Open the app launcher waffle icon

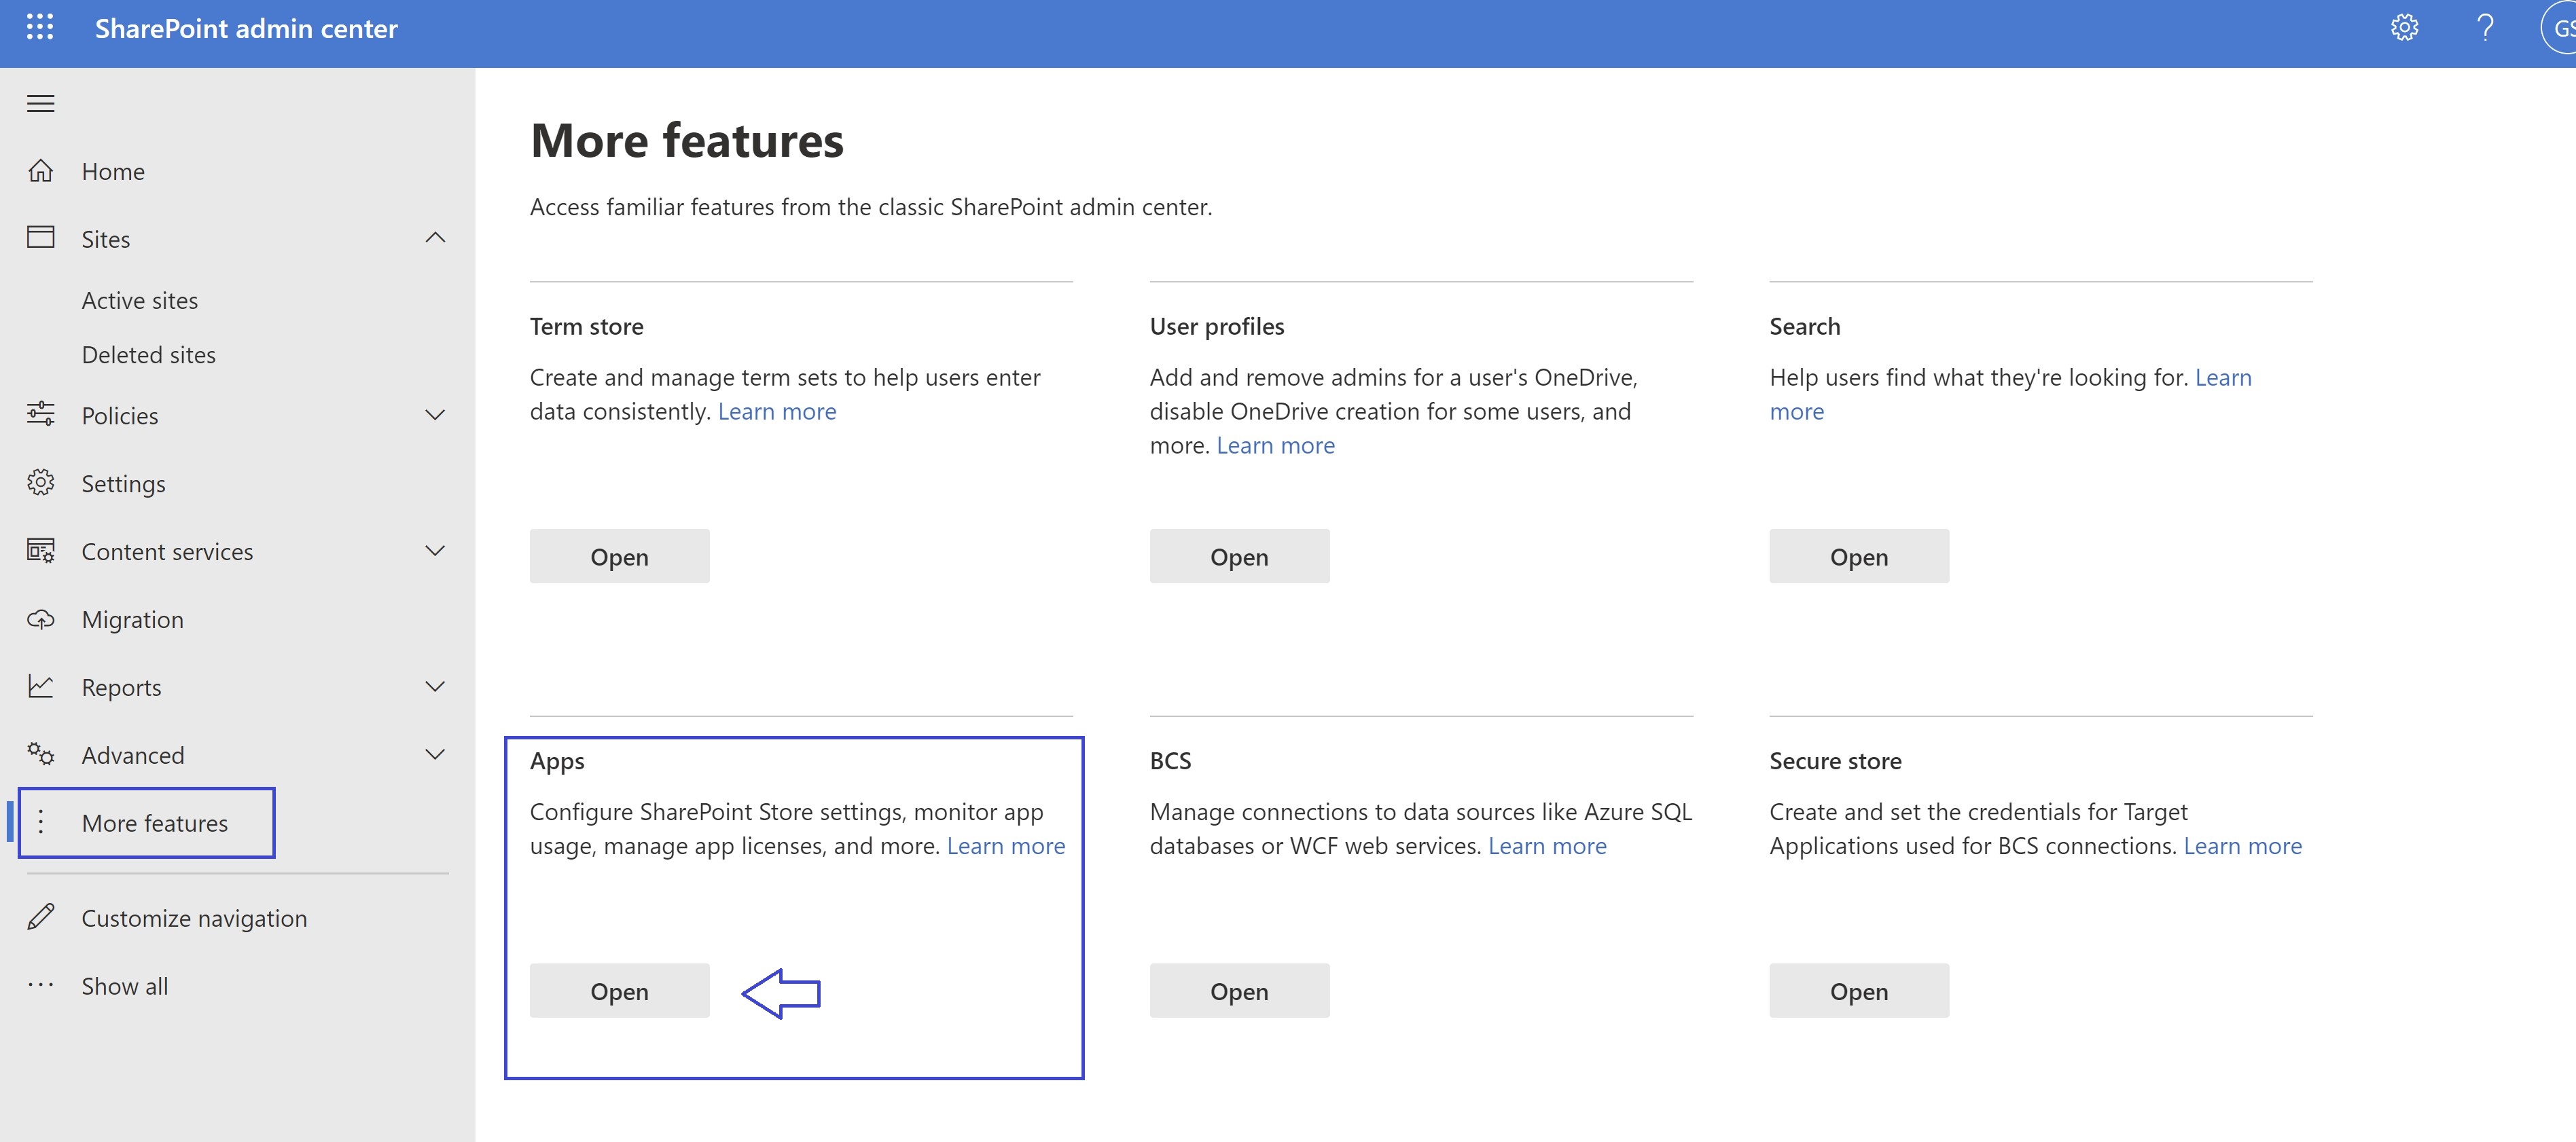(40, 28)
